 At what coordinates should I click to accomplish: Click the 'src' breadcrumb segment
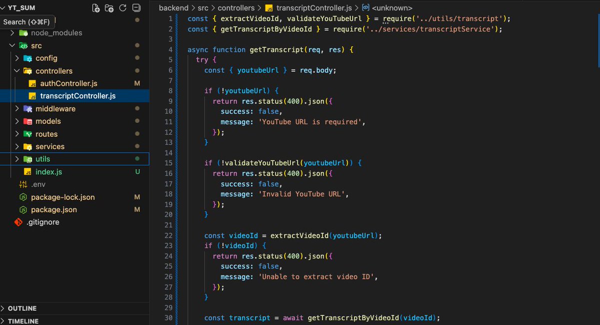(x=203, y=8)
